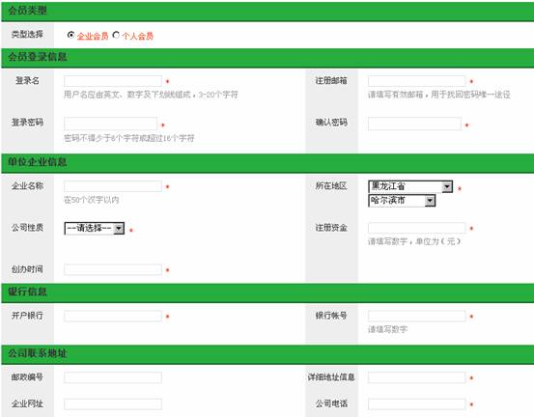Select the 个人会员 radio button
The width and height of the screenshot is (534, 417).
116,35
